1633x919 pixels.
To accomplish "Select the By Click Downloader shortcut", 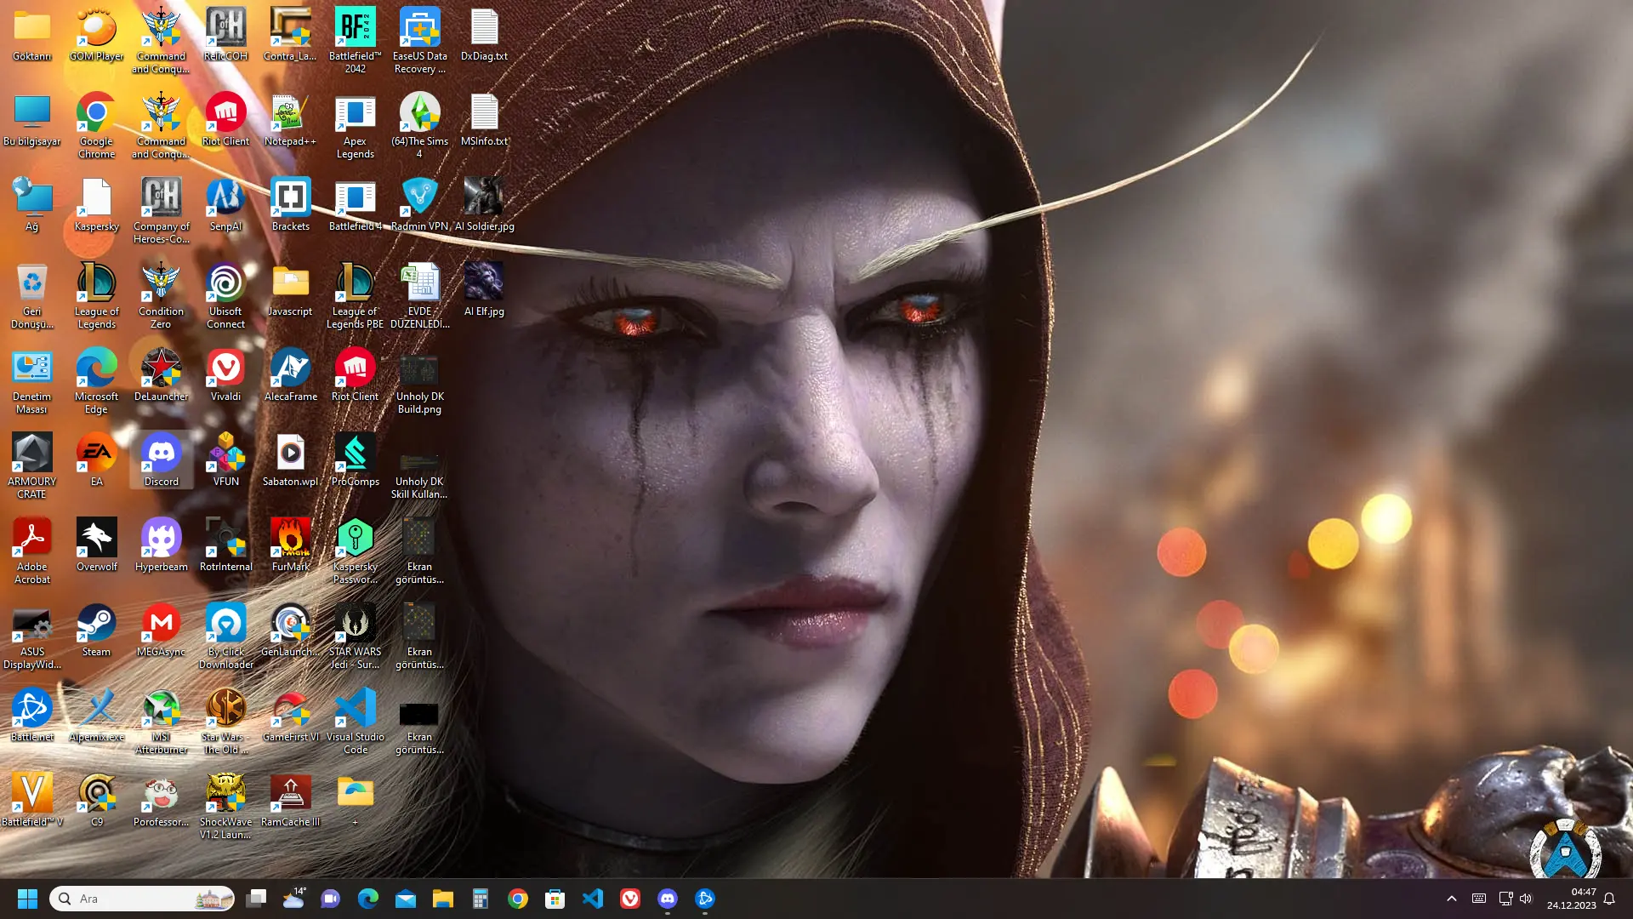I will (226, 636).
